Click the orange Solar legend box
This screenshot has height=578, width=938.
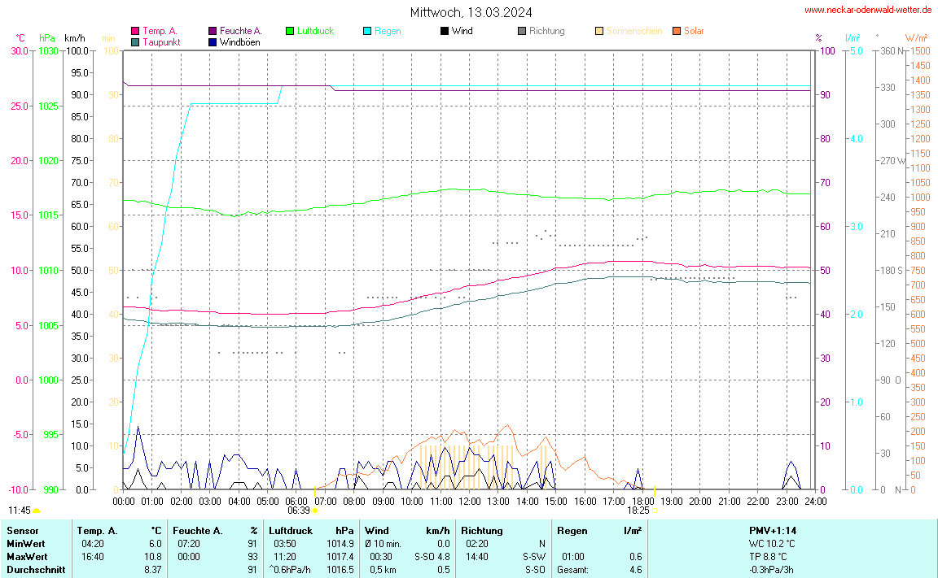(x=677, y=31)
